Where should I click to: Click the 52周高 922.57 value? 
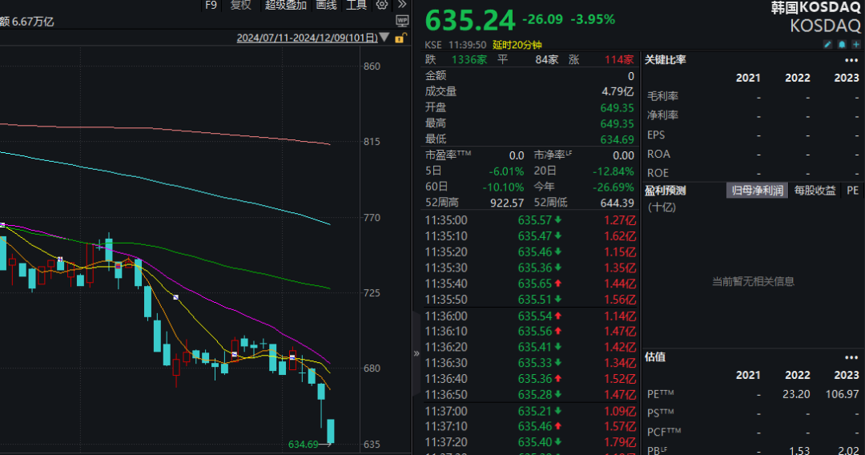(x=507, y=203)
